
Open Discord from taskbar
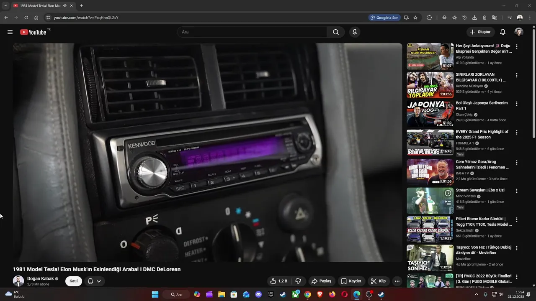click(x=258, y=294)
